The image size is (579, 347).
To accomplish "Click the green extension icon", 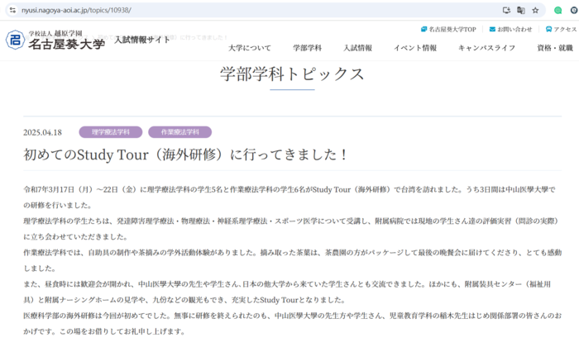I will [558, 10].
